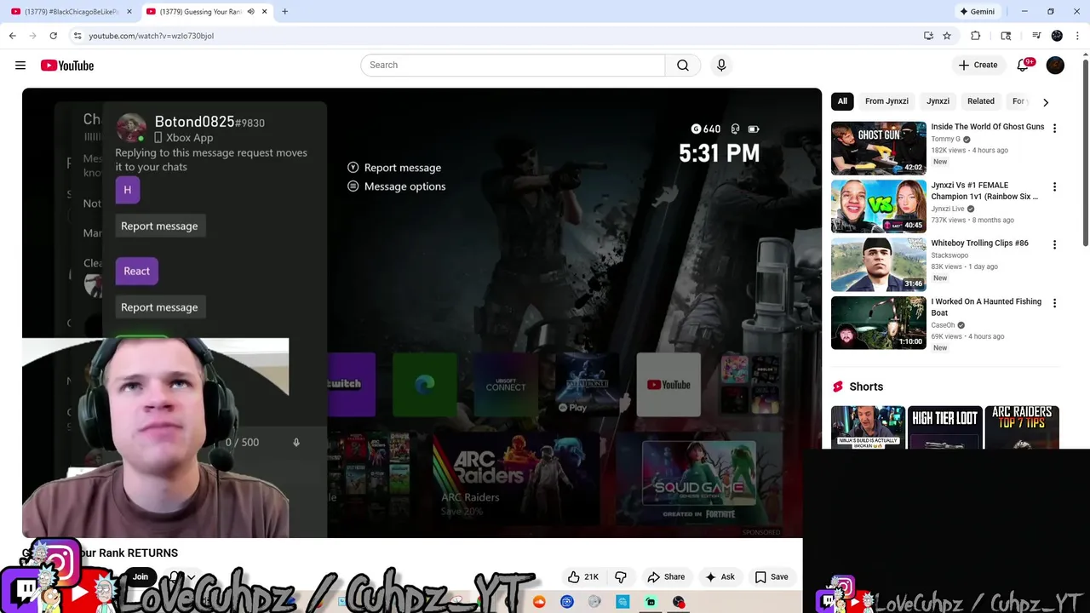
Task: Open Jynxzi Vs #1 Female Champion thumbnail
Action: pos(878,206)
